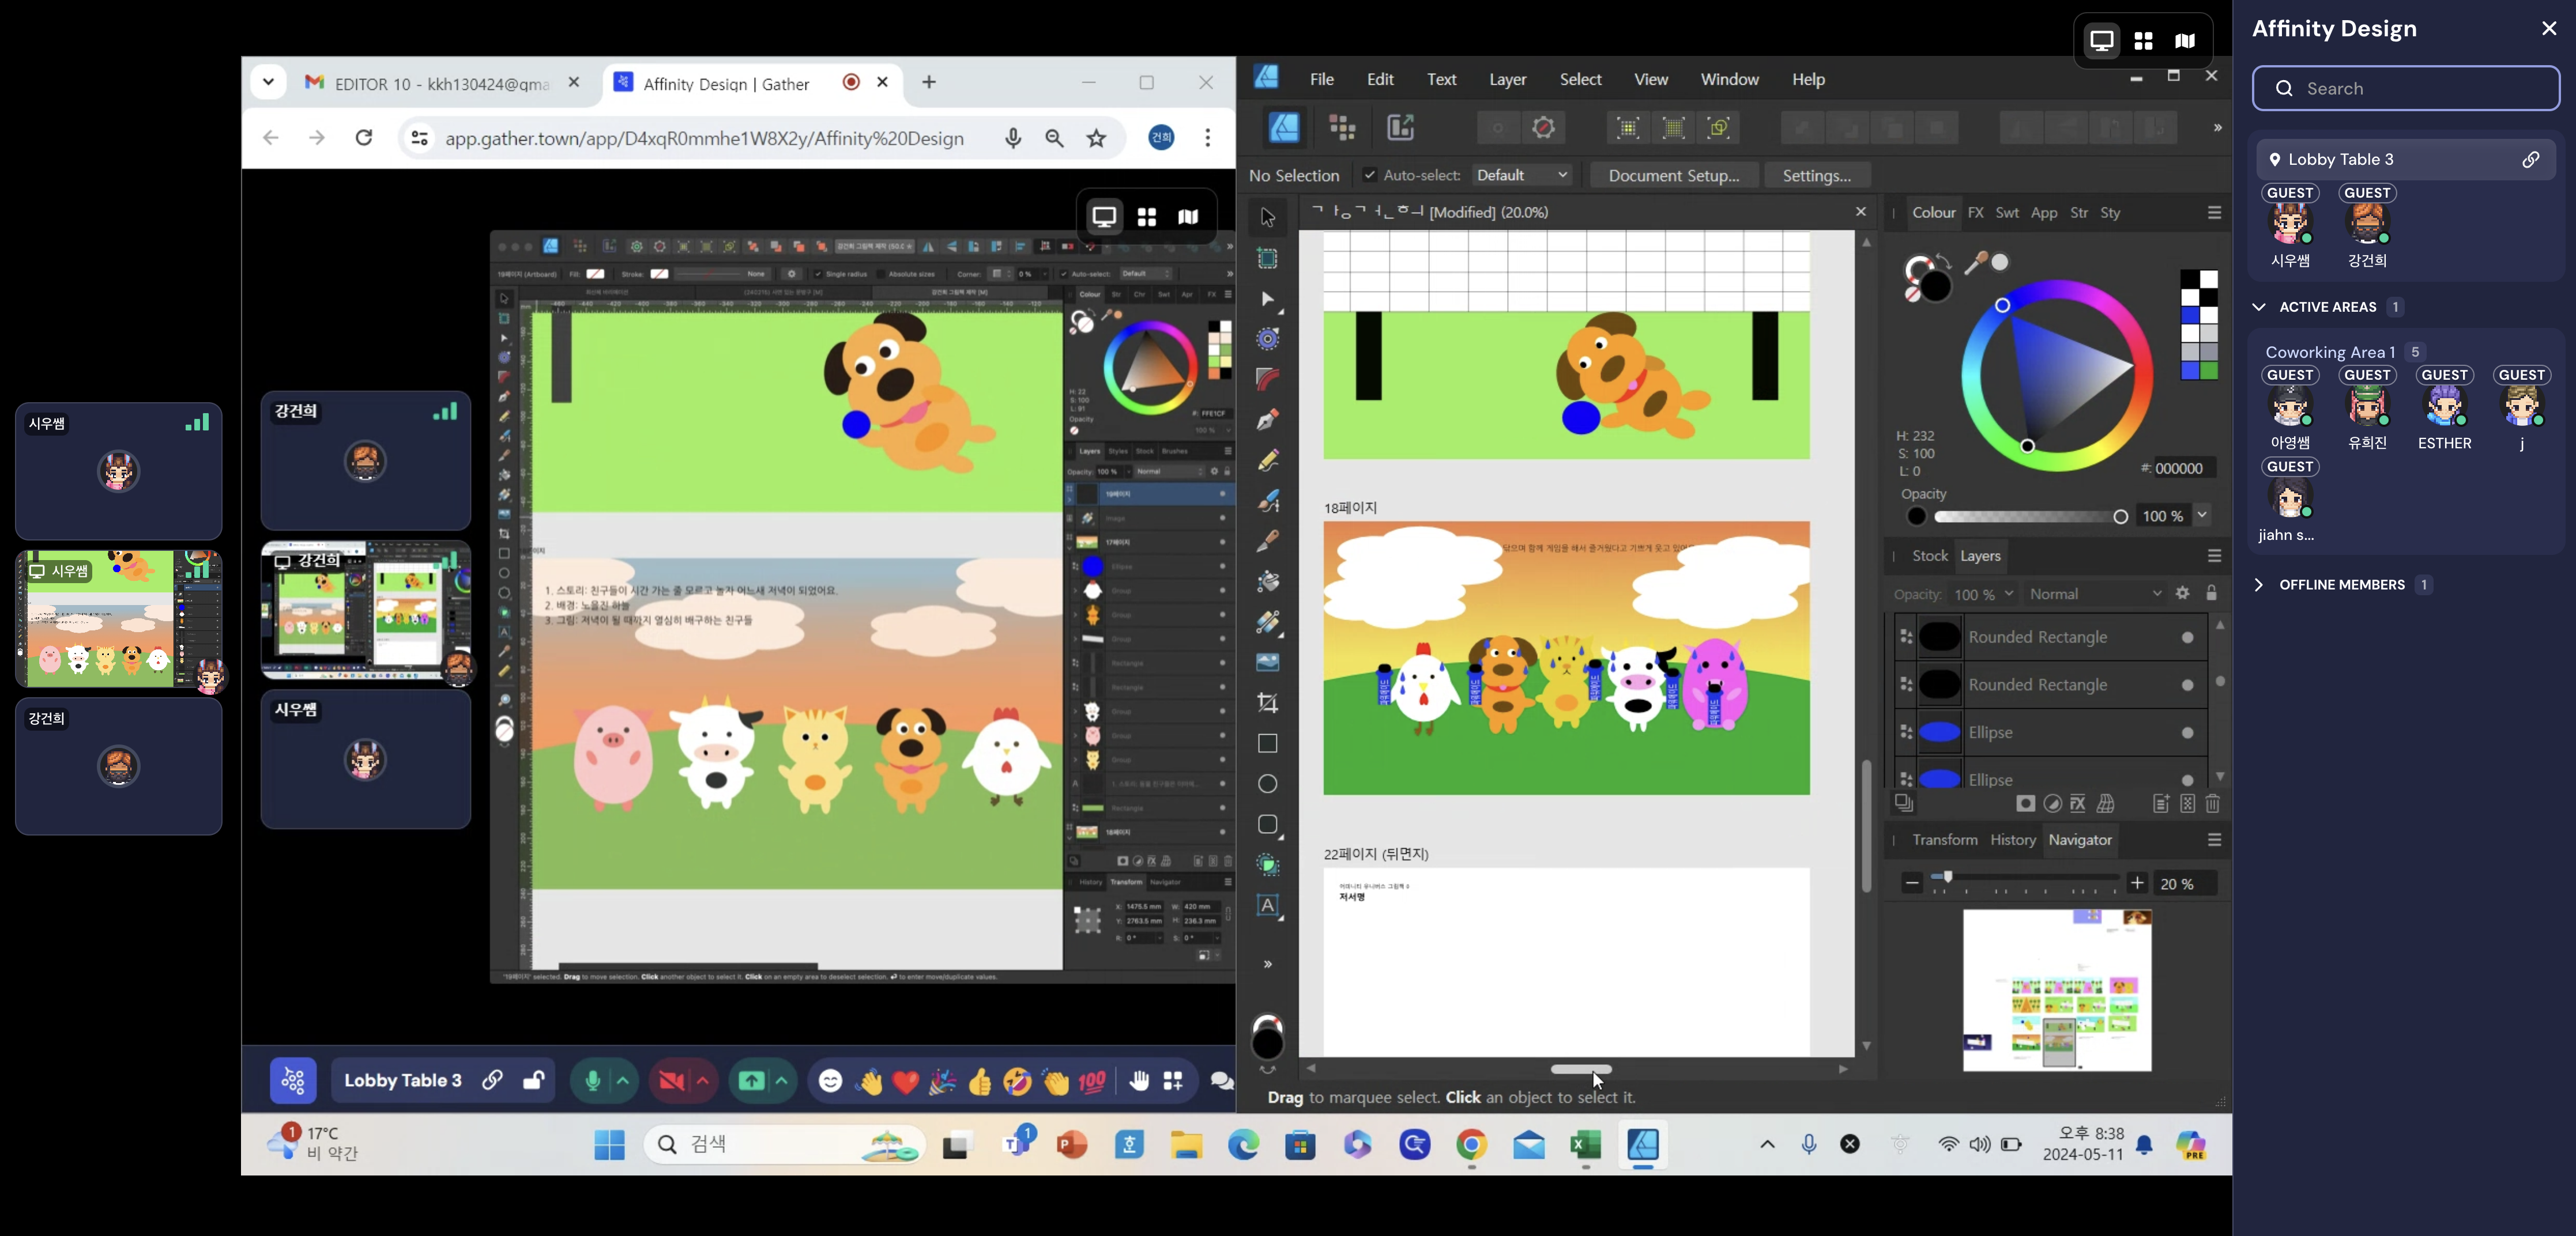Switch to the Pixel Persona icon
This screenshot has width=2576, height=1236.
[x=1342, y=127]
